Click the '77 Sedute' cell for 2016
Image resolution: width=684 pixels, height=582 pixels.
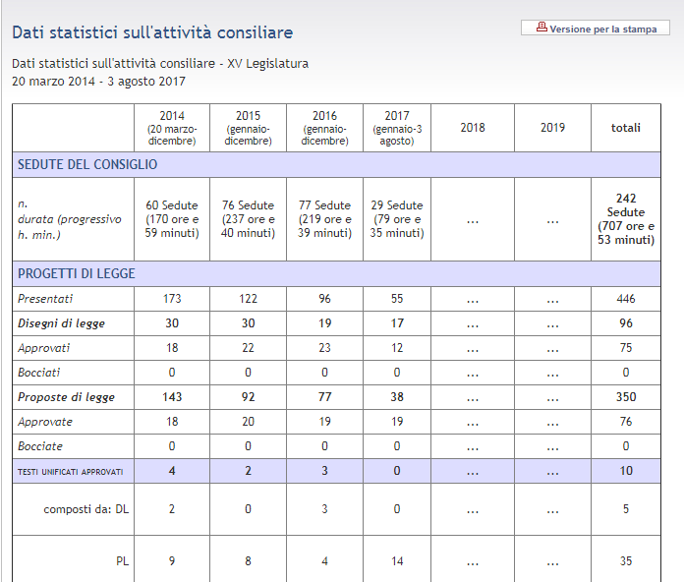(324, 219)
